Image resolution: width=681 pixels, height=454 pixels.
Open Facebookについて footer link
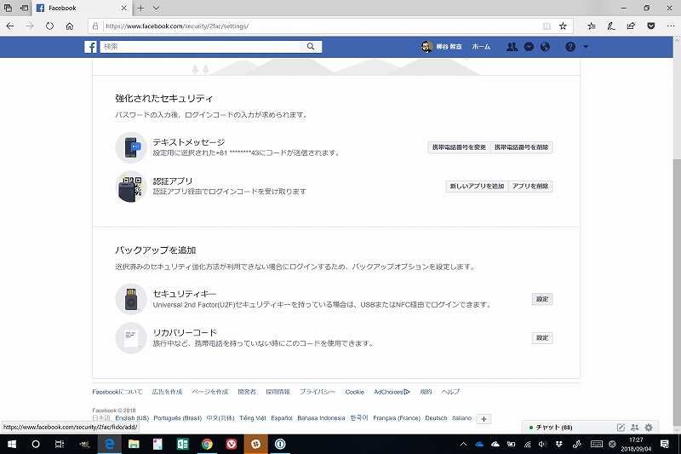tap(117, 392)
